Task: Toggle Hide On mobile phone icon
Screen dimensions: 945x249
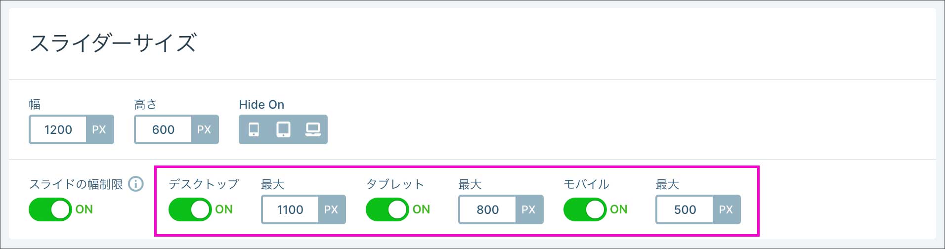Action: pyautogui.click(x=254, y=129)
